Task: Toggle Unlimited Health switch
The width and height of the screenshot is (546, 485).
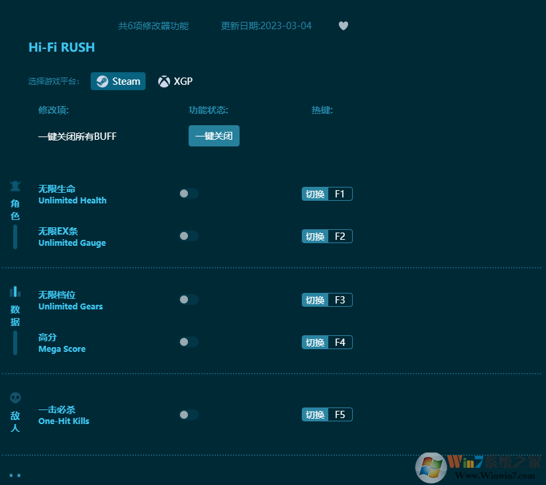Action: click(189, 193)
